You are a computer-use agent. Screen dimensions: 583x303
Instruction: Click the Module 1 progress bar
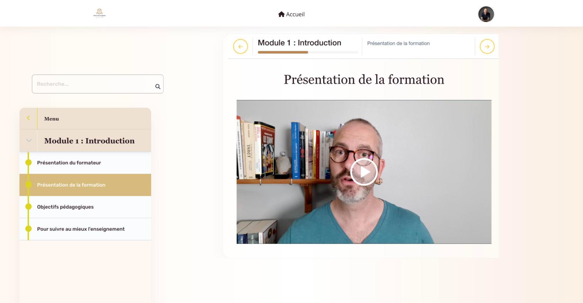tap(308, 52)
